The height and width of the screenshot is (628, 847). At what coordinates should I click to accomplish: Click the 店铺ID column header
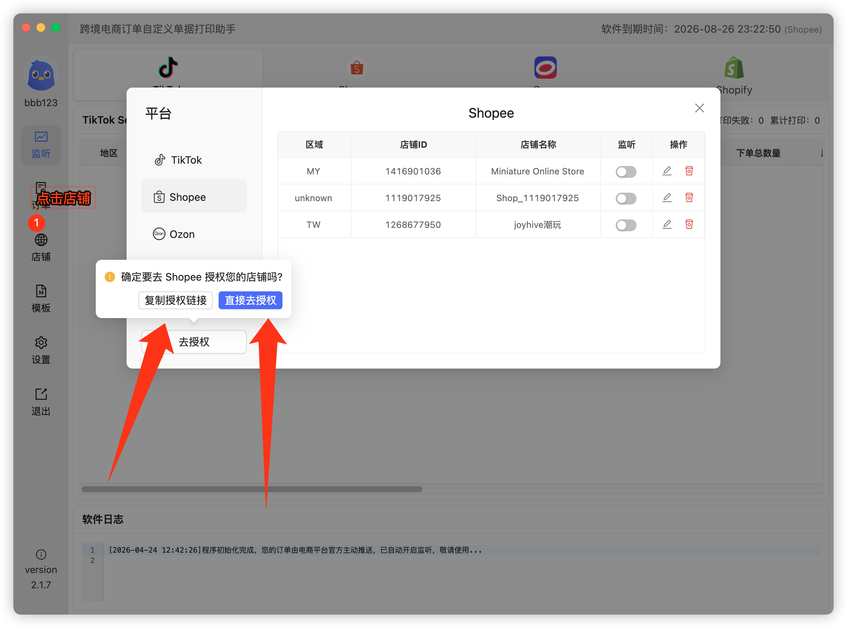pyautogui.click(x=413, y=144)
